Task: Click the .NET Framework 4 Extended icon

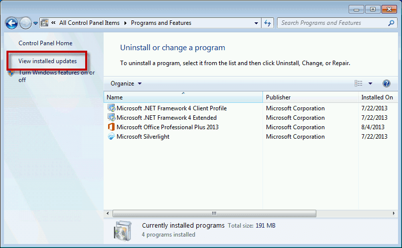Action: (x=111, y=118)
